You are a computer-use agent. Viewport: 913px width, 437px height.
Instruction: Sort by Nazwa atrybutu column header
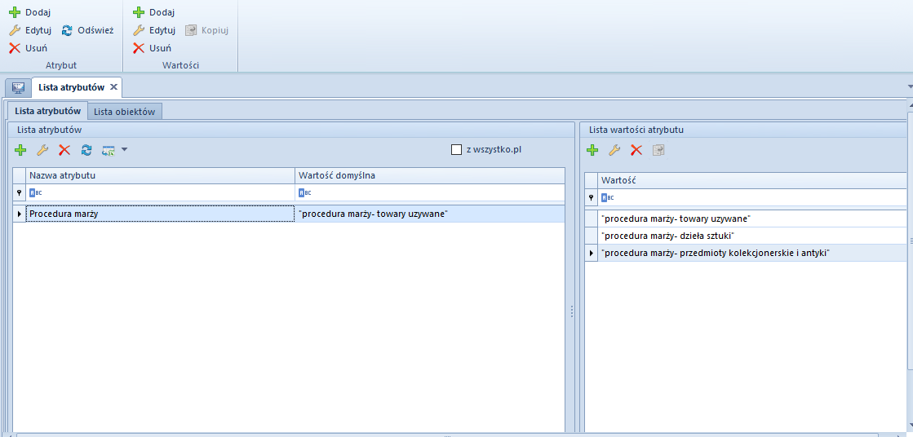point(161,175)
